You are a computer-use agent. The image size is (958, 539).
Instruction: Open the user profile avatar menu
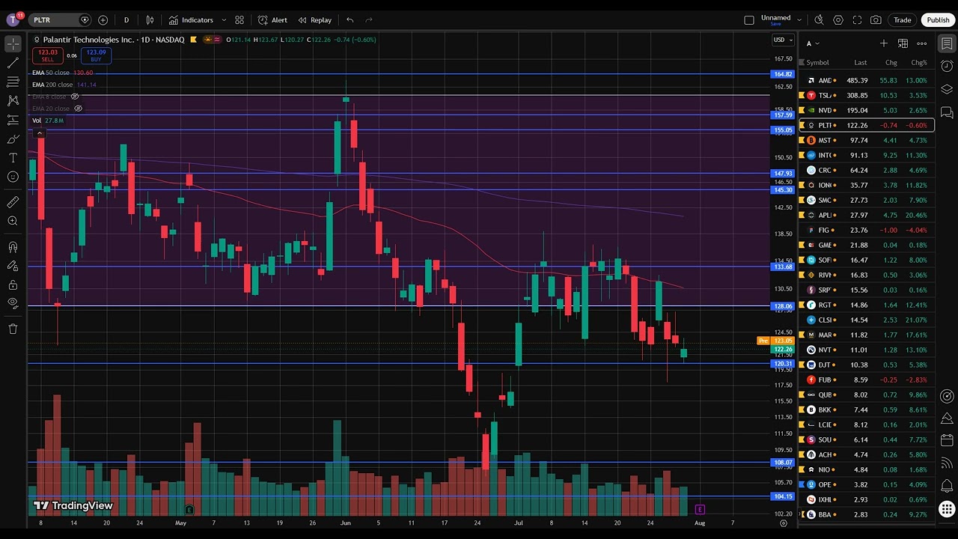point(13,20)
